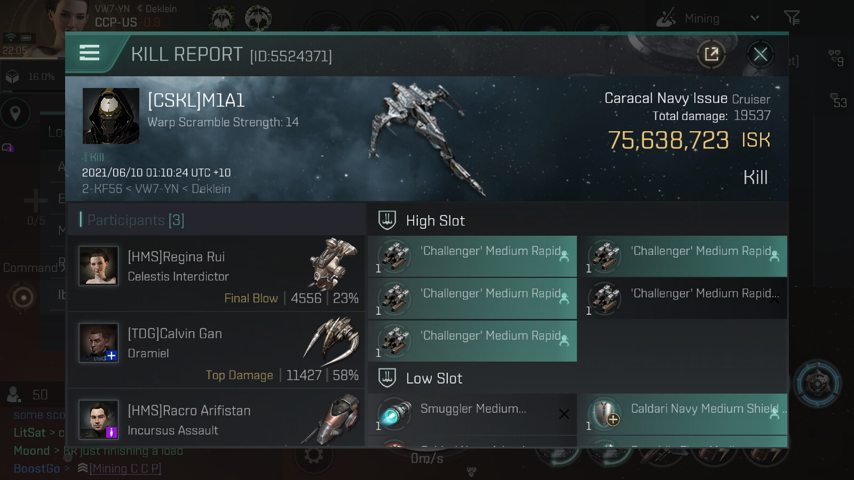854x480 pixels.
Task: Click the location pin icon on left sidebar
Action: (x=15, y=113)
